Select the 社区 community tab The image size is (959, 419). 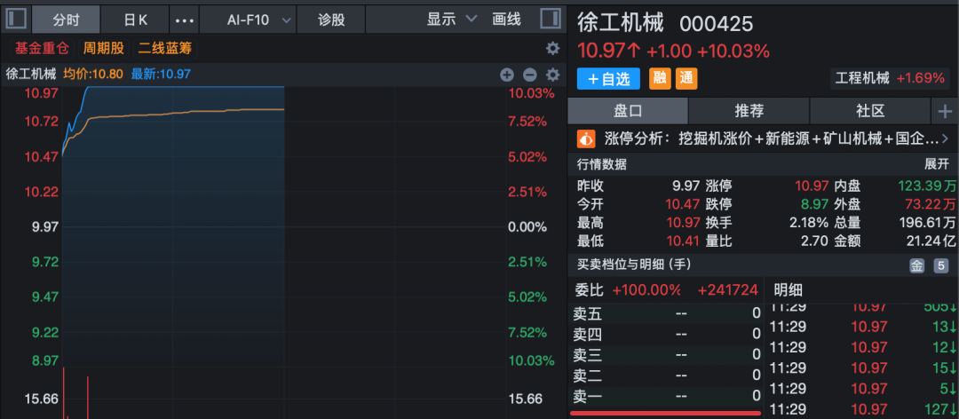click(870, 111)
